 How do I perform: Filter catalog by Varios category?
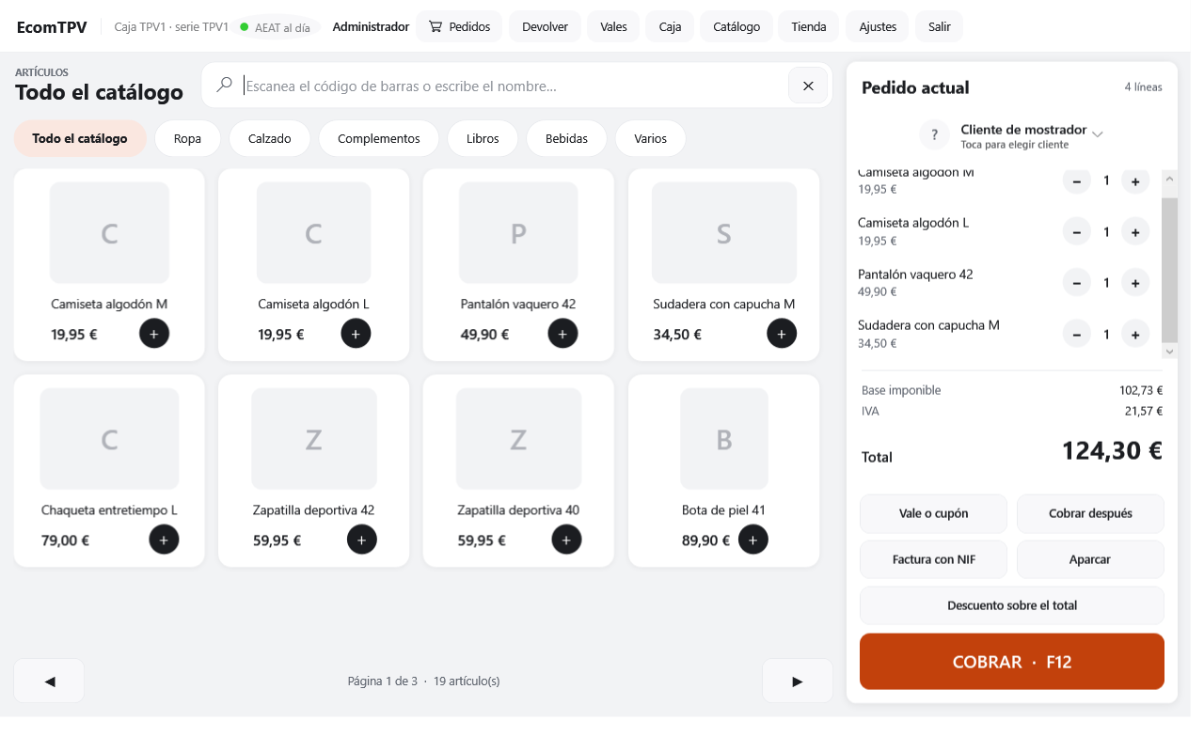tap(650, 138)
